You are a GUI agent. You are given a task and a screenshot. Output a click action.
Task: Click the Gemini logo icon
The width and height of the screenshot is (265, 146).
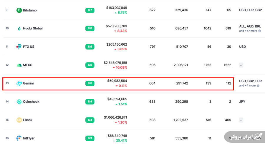click(x=19, y=83)
